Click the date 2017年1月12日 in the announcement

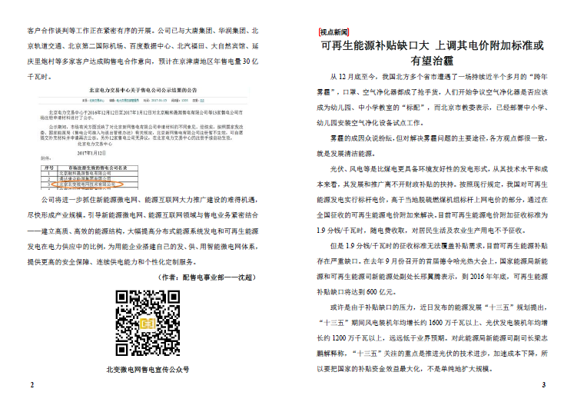point(91,153)
